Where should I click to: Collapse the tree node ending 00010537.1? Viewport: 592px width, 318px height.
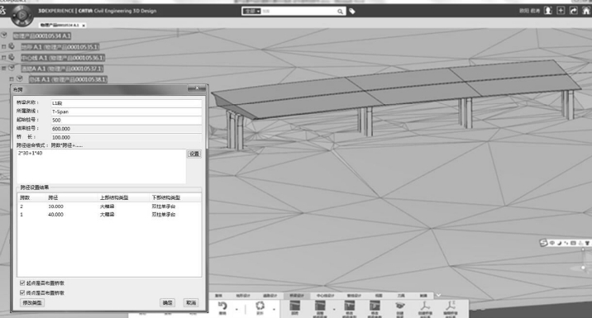click(x=4, y=69)
